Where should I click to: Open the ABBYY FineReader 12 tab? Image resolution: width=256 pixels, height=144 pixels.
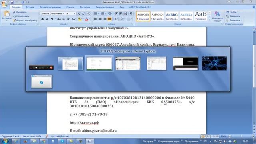(140, 7)
